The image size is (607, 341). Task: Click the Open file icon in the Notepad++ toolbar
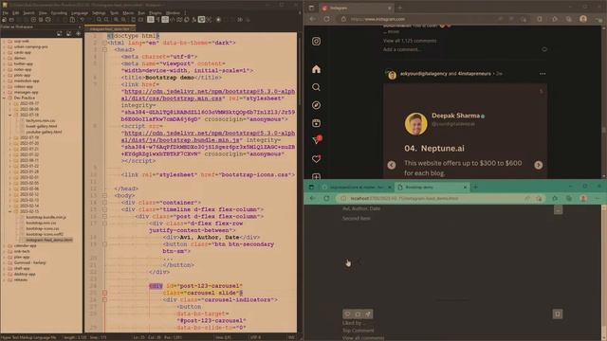tap(11, 20)
